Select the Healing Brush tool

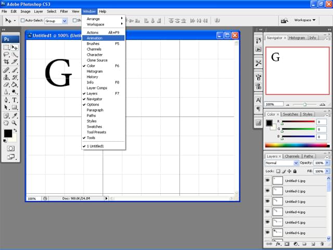coord(6,70)
